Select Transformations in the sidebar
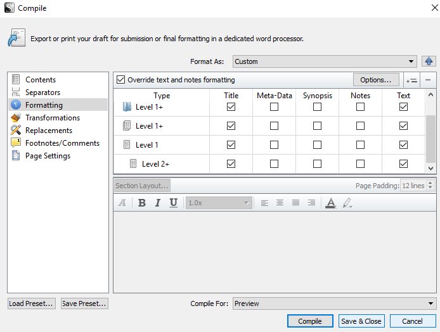This screenshot has height=332, width=440. (53, 118)
